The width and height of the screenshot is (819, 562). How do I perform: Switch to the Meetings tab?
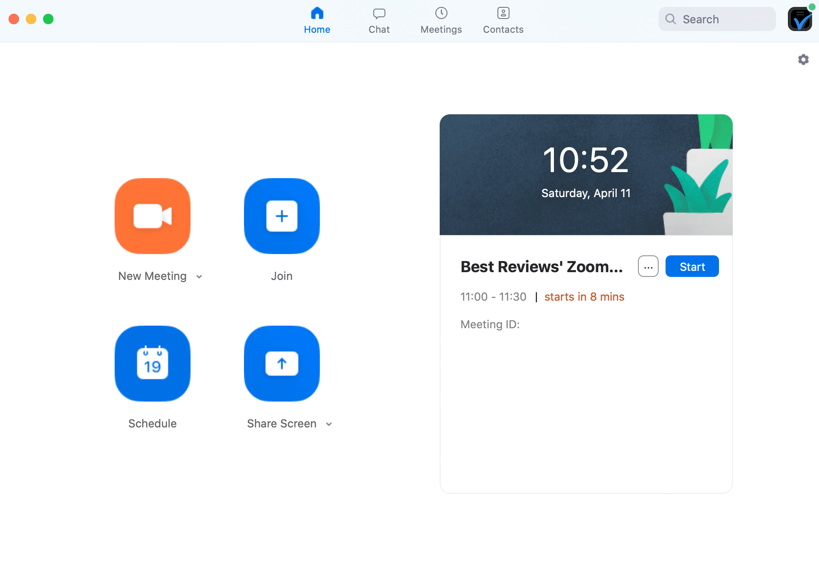pyautogui.click(x=441, y=19)
